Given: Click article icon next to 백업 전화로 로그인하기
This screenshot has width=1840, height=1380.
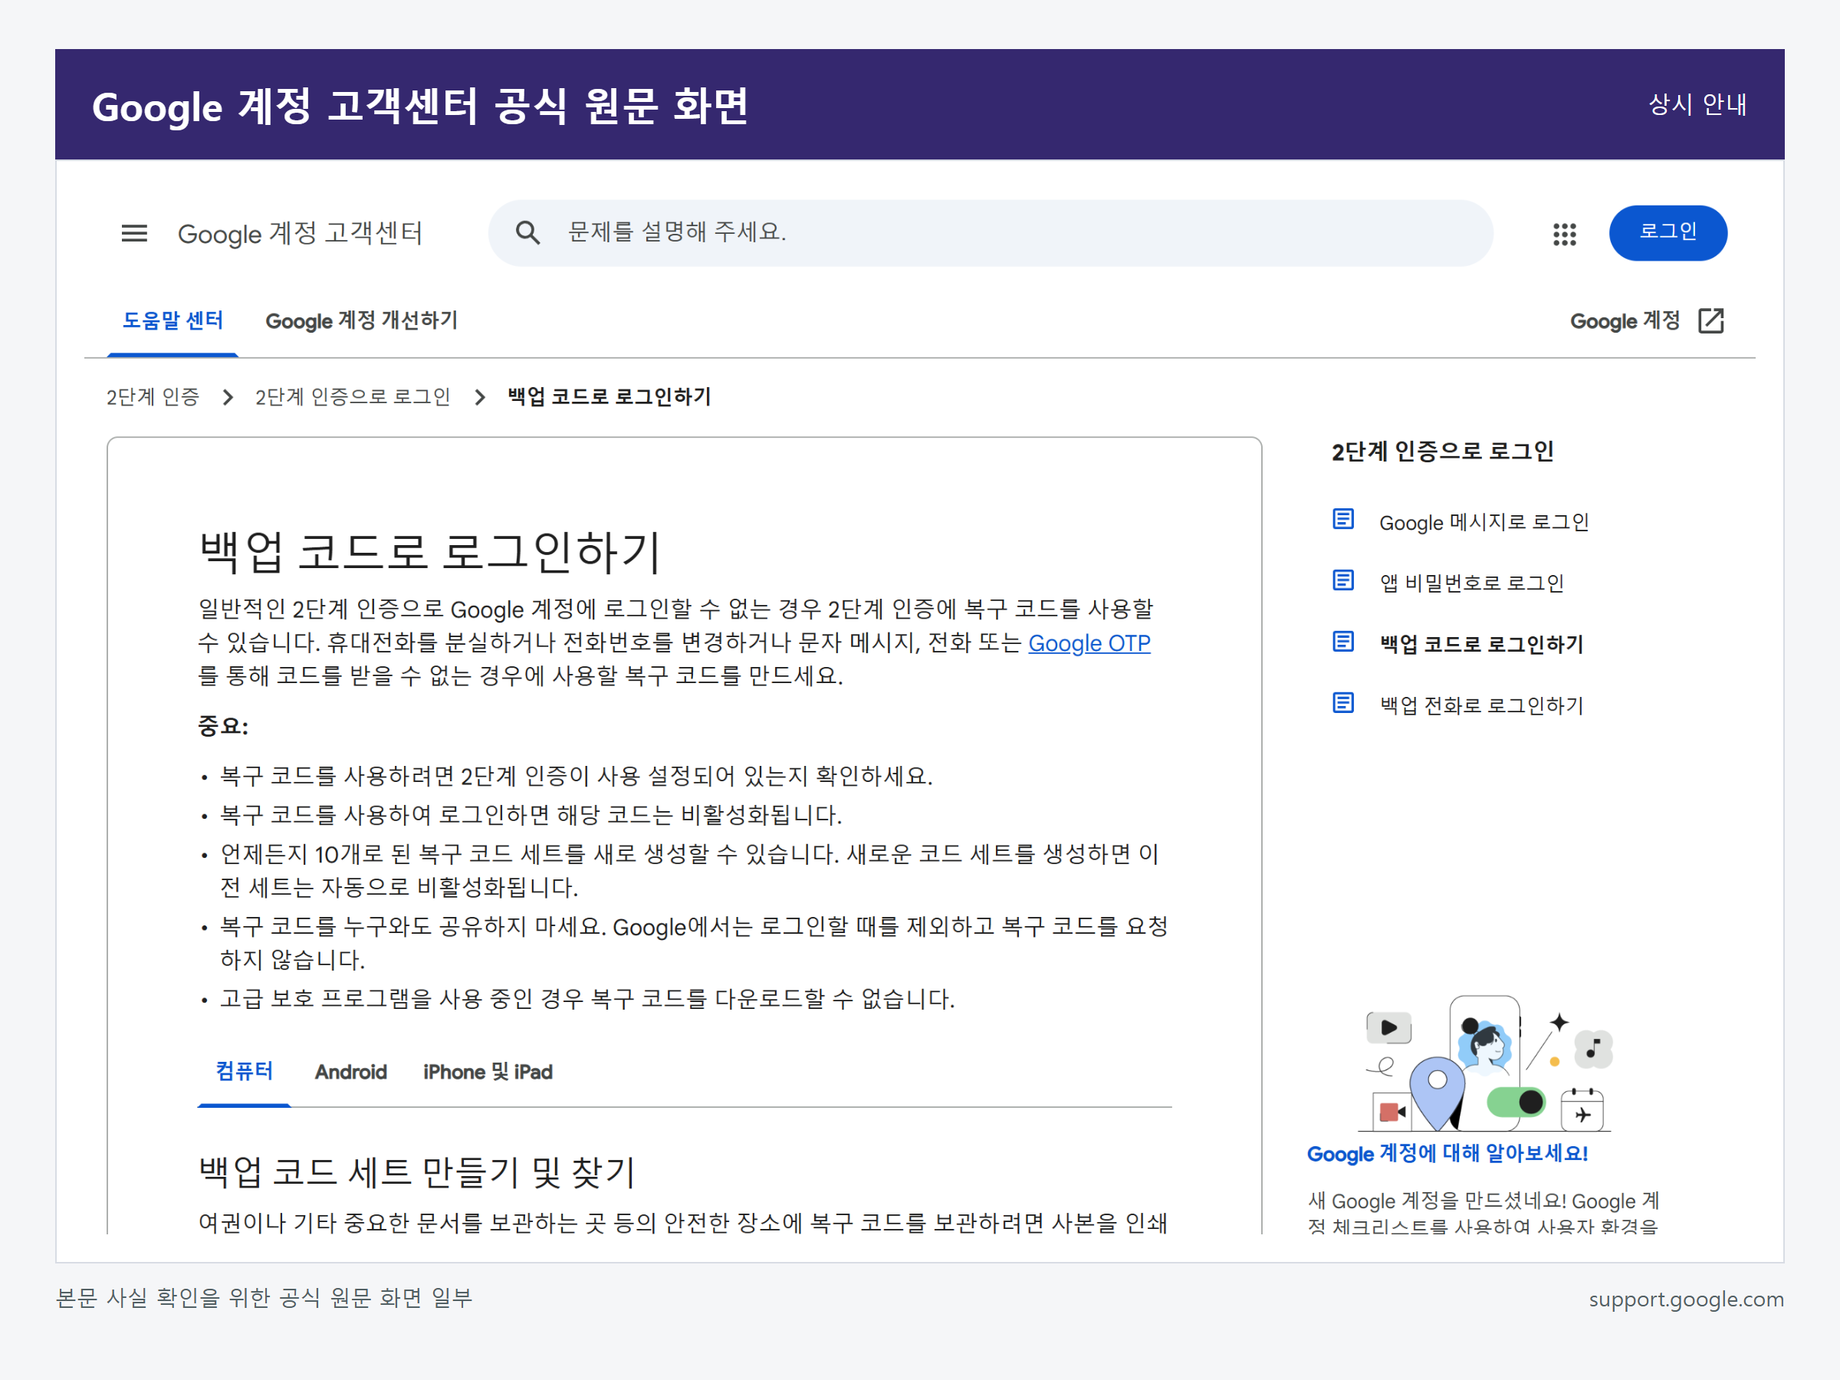Looking at the screenshot, I should pyautogui.click(x=1342, y=703).
